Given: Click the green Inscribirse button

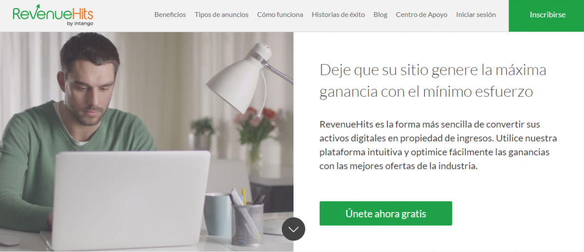Looking at the screenshot, I should (x=547, y=16).
